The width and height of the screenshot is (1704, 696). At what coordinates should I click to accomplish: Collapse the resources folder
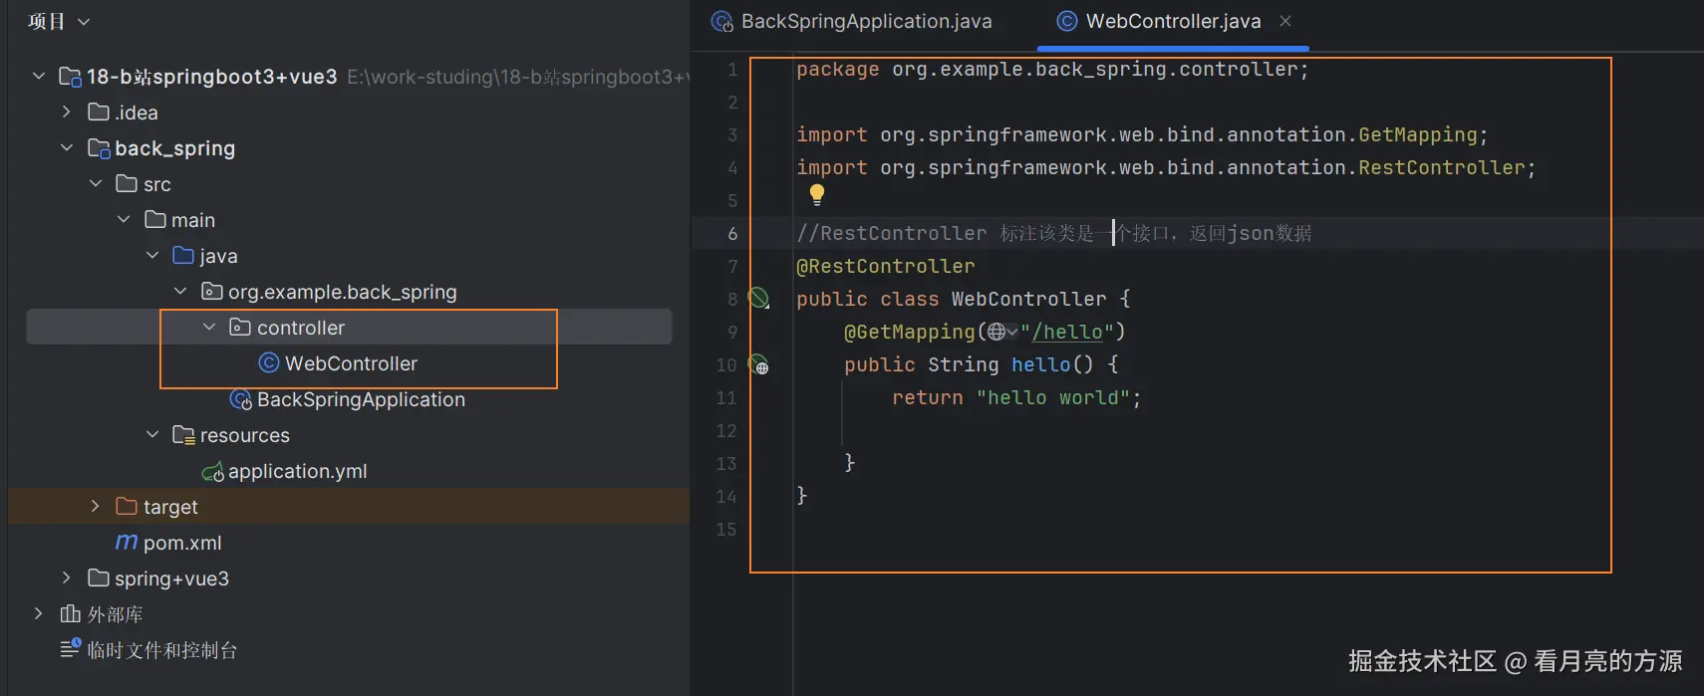click(x=152, y=434)
